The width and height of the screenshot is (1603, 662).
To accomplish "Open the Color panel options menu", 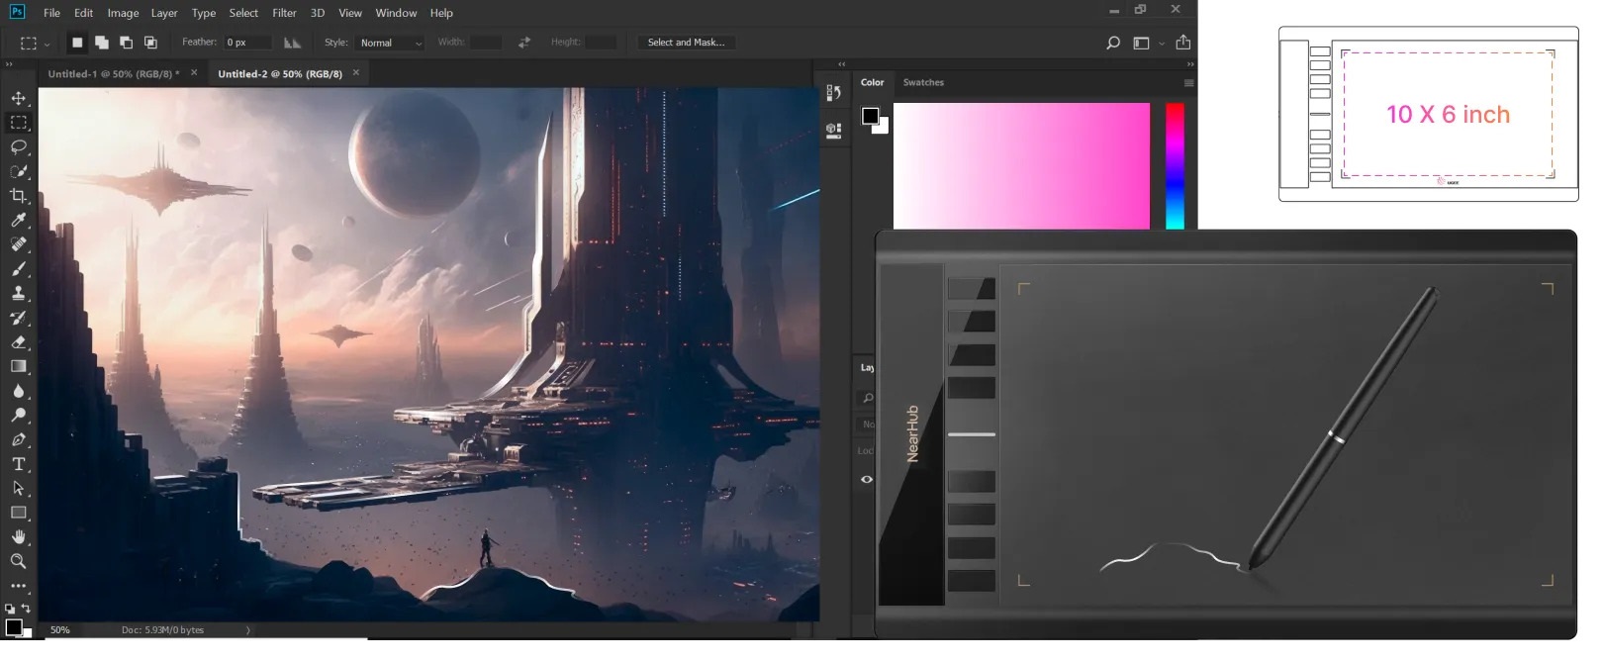I will click(1188, 83).
